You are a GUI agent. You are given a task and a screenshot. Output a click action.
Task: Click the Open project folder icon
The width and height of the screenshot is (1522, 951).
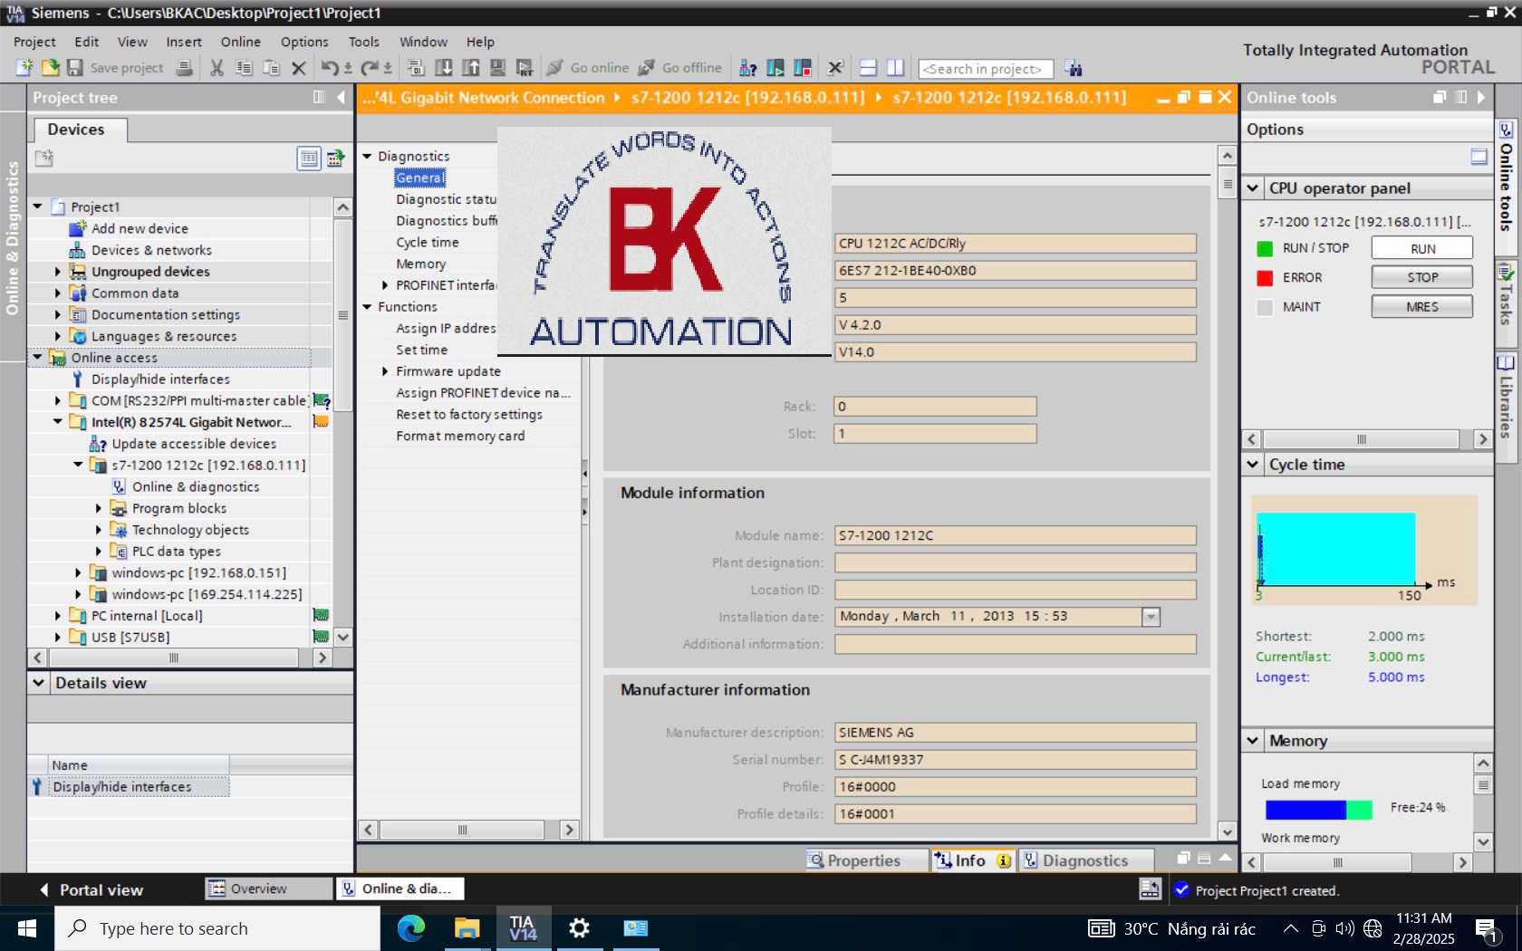pos(50,68)
